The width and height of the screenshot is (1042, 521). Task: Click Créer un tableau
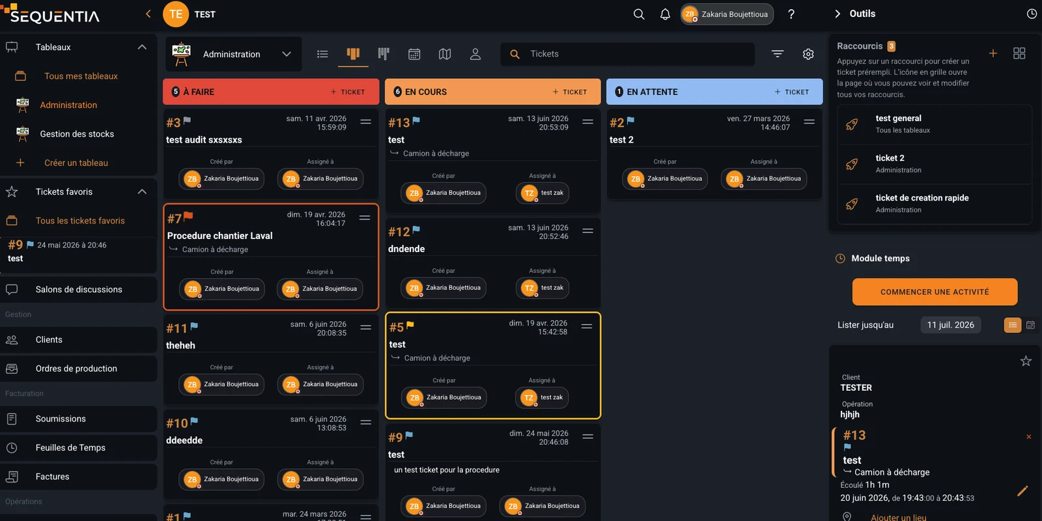click(x=76, y=163)
